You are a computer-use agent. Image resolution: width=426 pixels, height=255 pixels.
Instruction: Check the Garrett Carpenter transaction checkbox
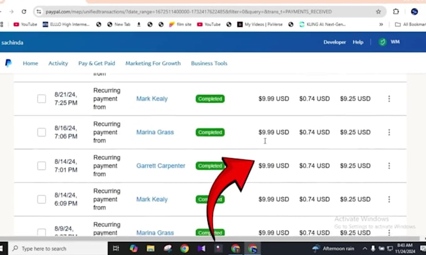41,166
